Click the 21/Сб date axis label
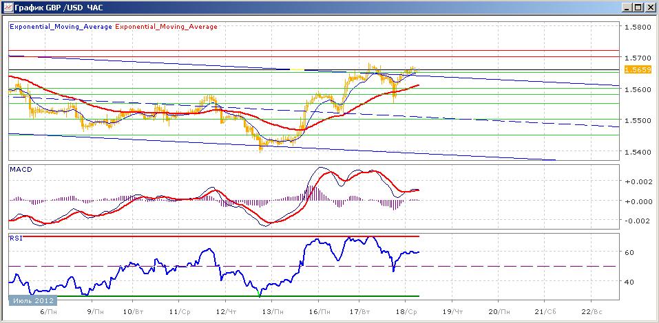 (545, 312)
